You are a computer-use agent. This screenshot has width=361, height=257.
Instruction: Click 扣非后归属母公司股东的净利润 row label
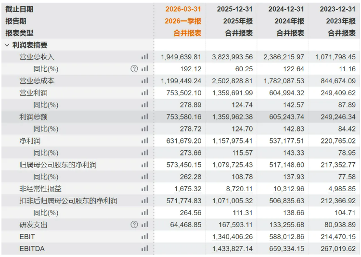click(x=68, y=201)
